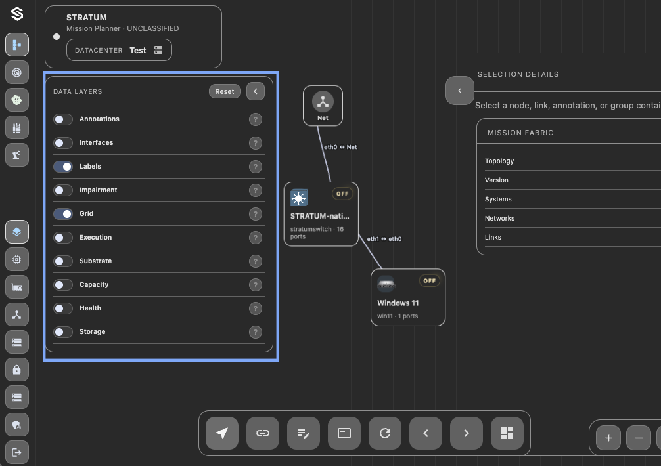Viewport: 661px width, 466px height.
Task: Open help for Annotations layer
Action: 256,119
